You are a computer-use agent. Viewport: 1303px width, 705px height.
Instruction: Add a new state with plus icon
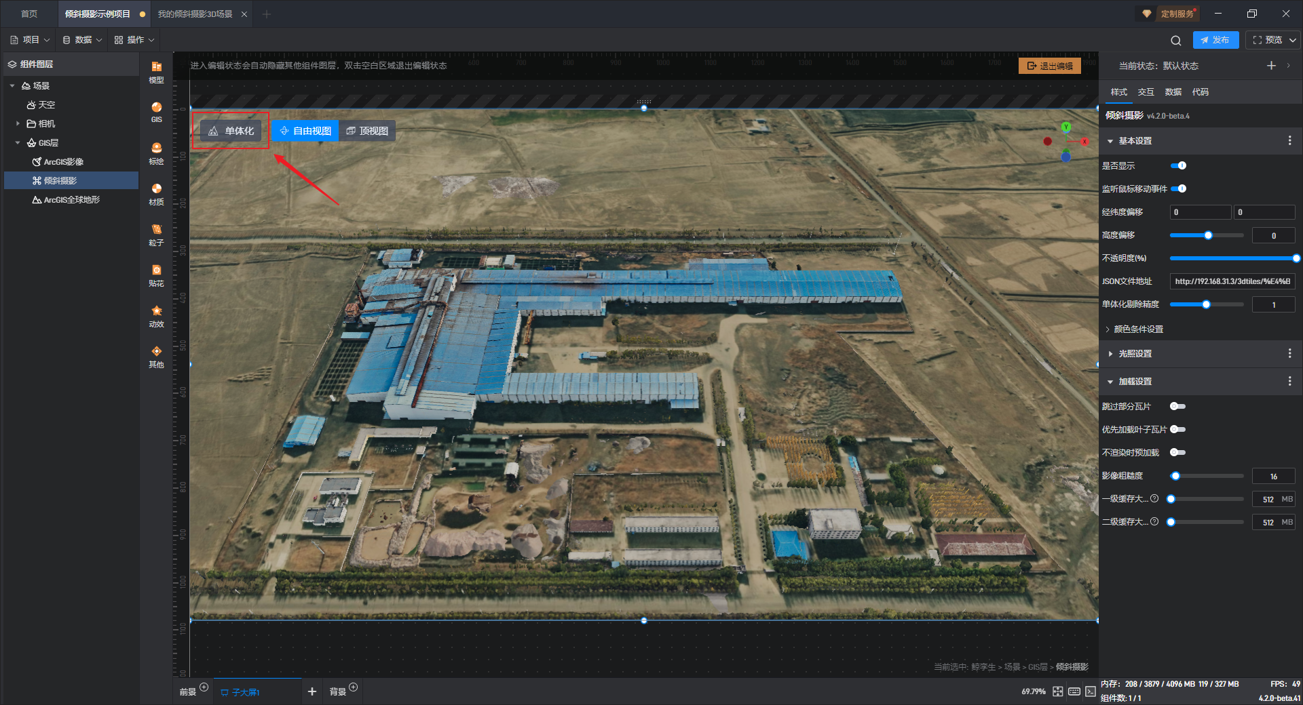tap(1271, 65)
